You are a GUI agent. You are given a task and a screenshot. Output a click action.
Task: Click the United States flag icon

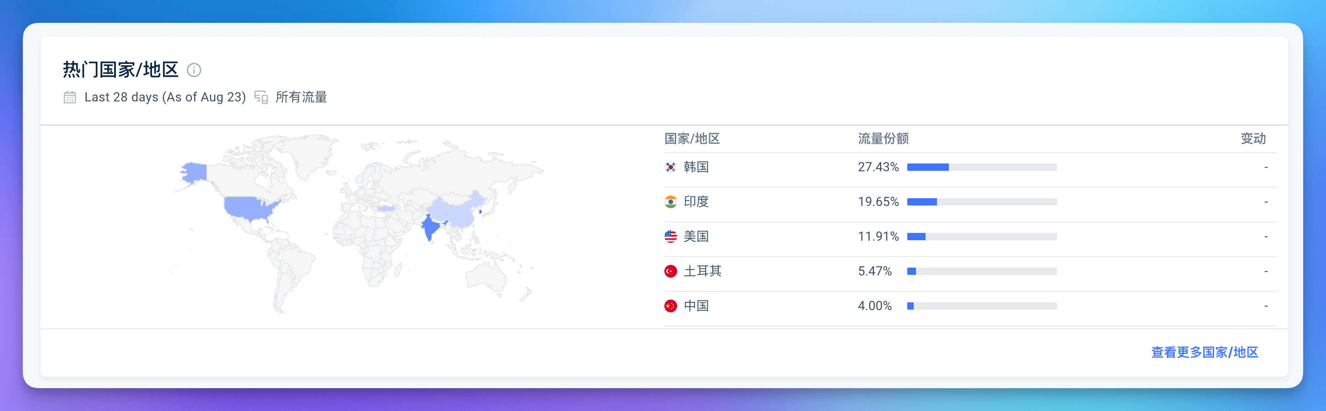[x=670, y=237]
